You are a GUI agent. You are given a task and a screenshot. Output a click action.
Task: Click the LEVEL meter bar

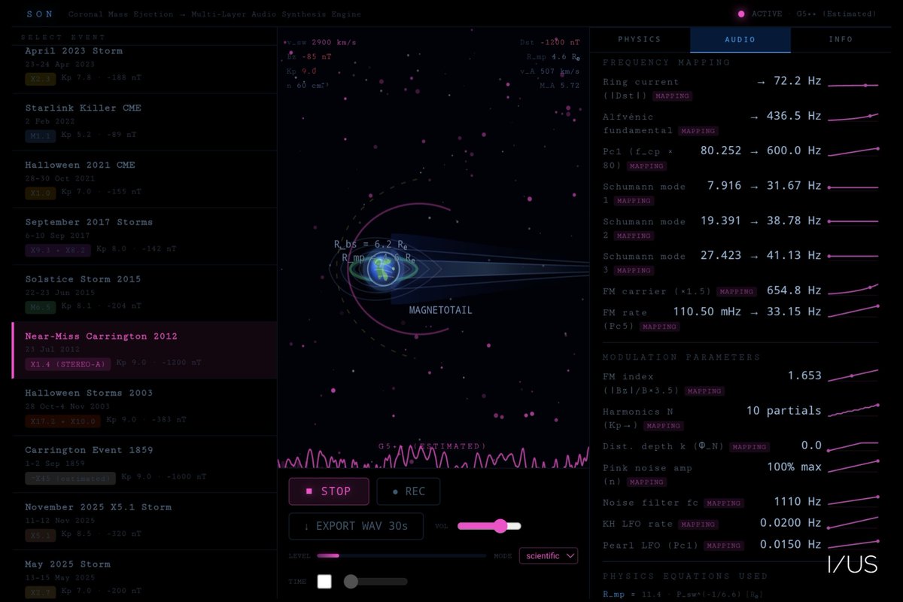[401, 555]
